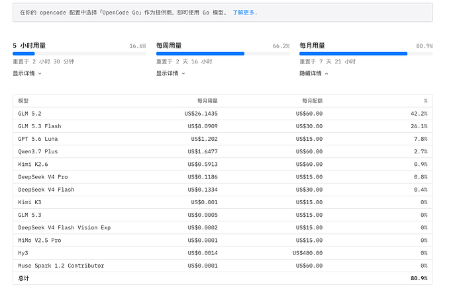The width and height of the screenshot is (457, 300).
Task: Click the 26.1% percentage cell
Action: 419,126
